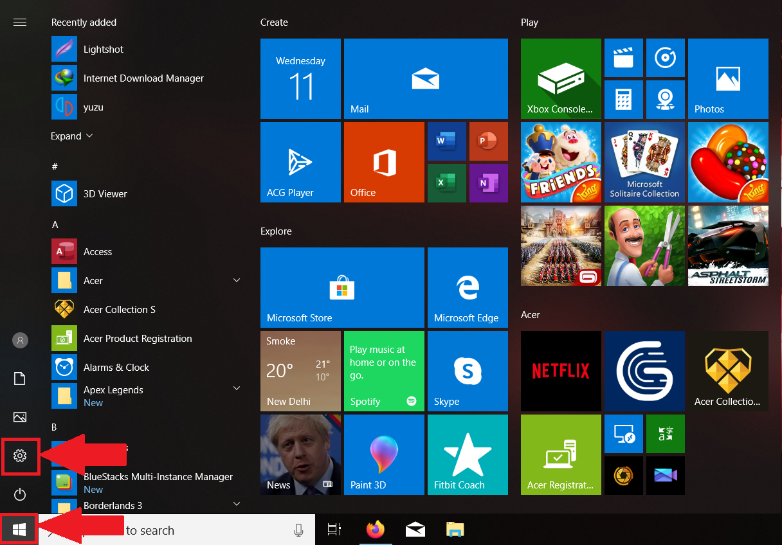Open the Word small tile
The image size is (782, 545).
(447, 141)
